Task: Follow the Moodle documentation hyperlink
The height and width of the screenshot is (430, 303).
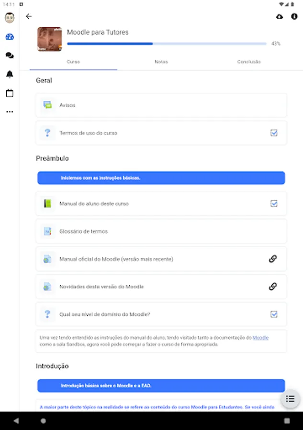Action: click(x=260, y=338)
